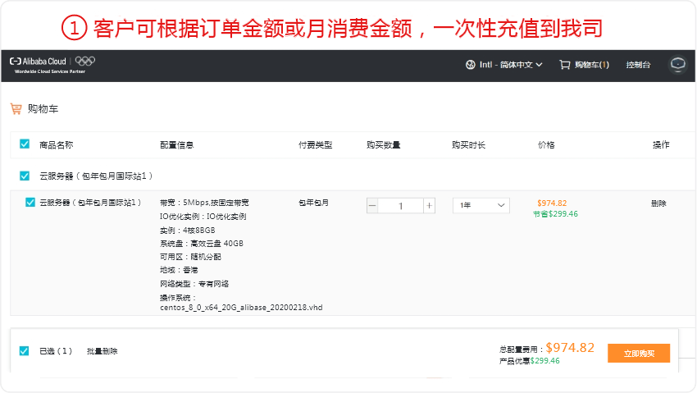Open 控制台 in the top navigation
The height and width of the screenshot is (393, 697).
[638, 65]
